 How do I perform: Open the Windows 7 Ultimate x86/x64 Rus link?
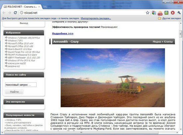pyautogui.click(x=24, y=38)
